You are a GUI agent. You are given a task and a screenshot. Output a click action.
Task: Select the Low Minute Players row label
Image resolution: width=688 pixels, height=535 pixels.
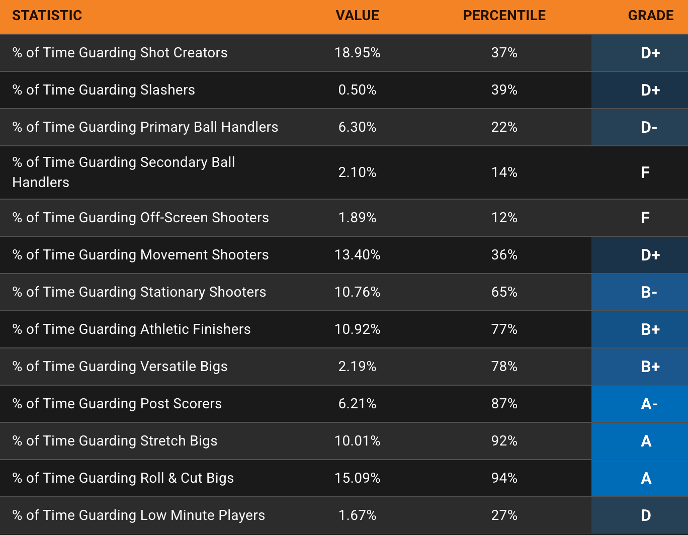138,515
